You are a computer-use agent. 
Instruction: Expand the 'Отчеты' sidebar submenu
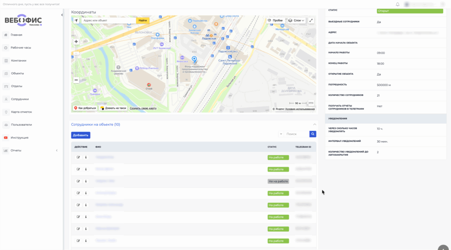point(56,151)
